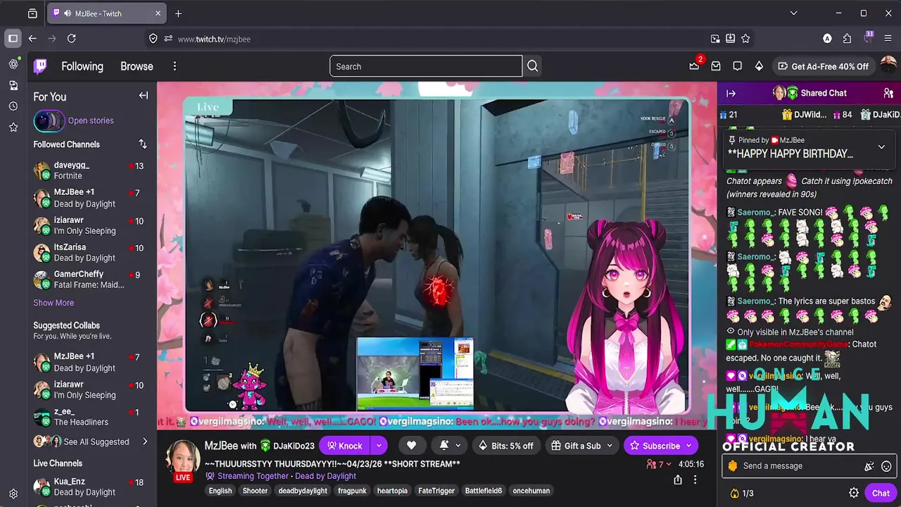Go to the Browse tab
The width and height of the screenshot is (901, 507).
point(137,66)
